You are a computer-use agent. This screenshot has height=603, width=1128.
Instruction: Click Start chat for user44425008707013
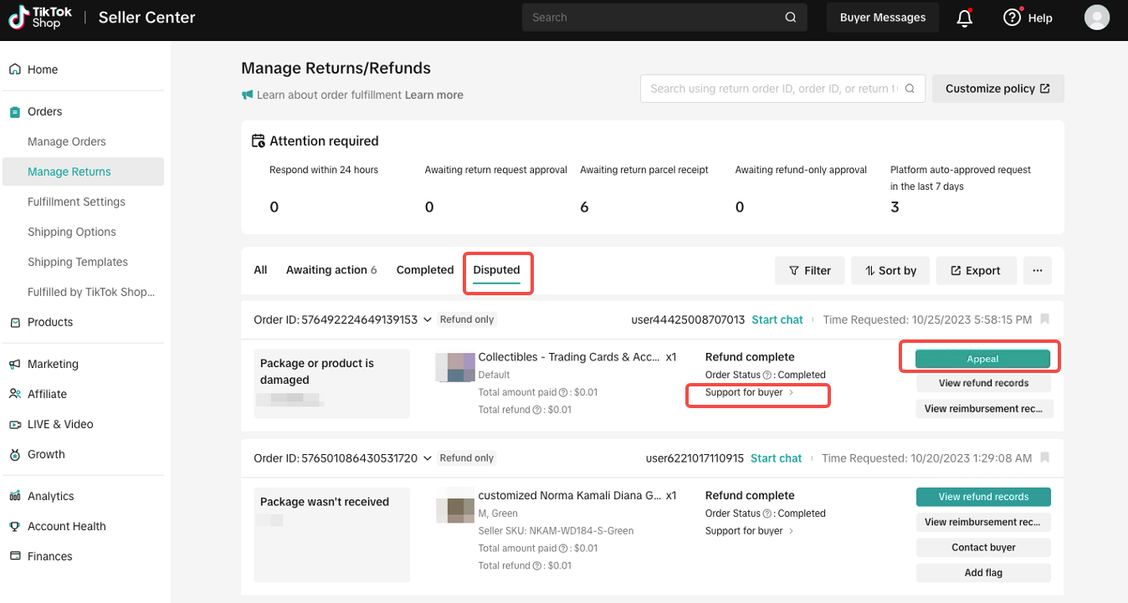(x=777, y=319)
